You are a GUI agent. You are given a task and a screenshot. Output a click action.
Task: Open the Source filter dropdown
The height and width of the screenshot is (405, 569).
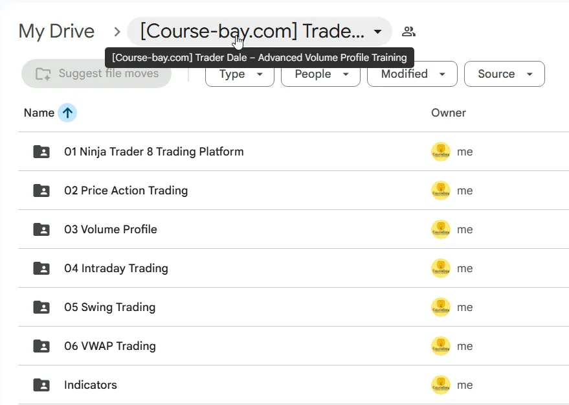pos(504,74)
